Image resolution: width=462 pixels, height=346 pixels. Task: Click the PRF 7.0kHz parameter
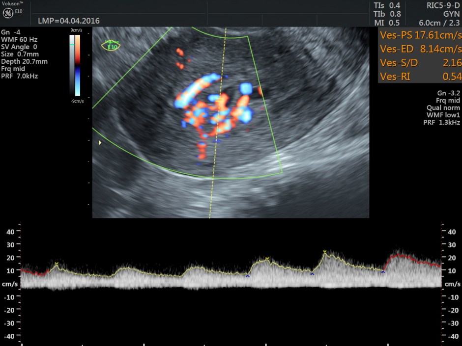click(20, 76)
